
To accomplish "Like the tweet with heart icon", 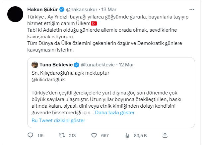I will point(94,135).
